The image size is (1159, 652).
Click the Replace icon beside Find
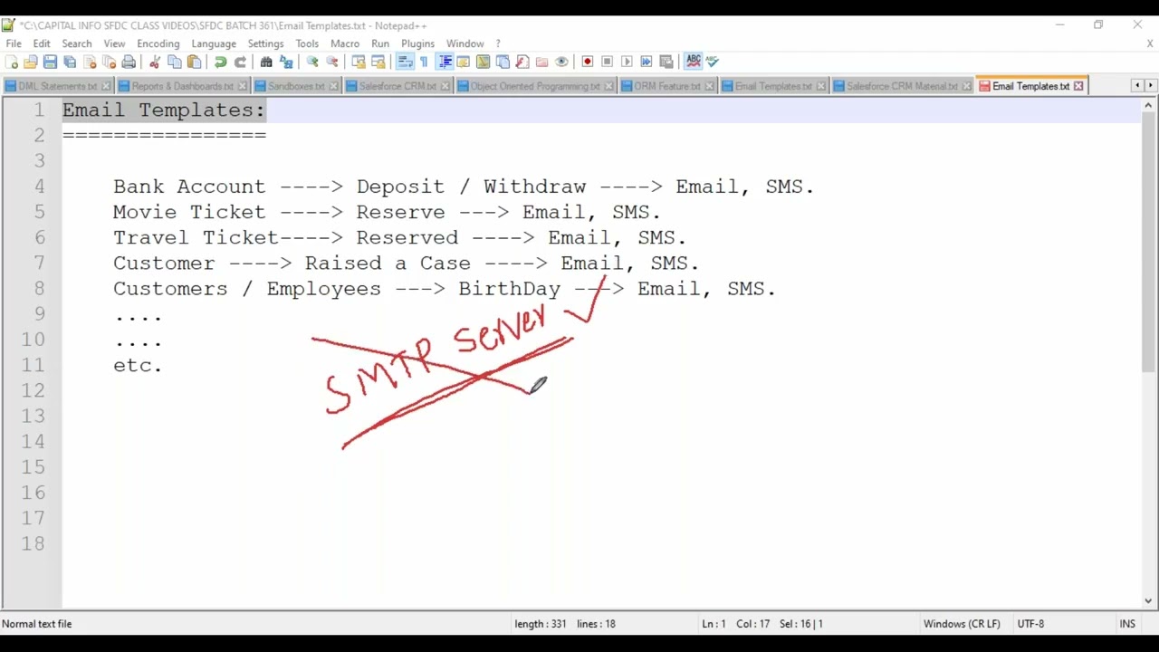(x=286, y=62)
